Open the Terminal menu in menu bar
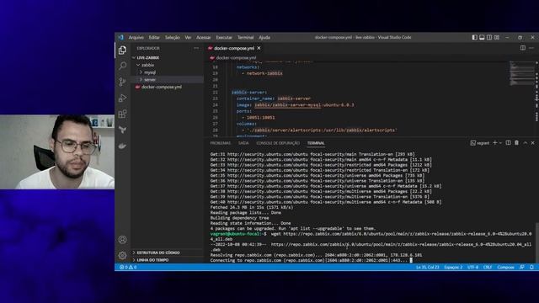The image size is (539, 303). coord(245,37)
